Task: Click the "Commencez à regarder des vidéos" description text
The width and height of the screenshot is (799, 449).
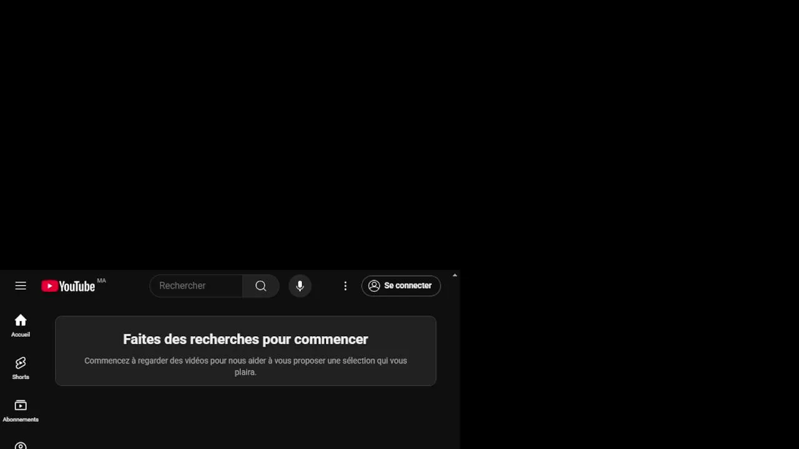Action: (245, 366)
